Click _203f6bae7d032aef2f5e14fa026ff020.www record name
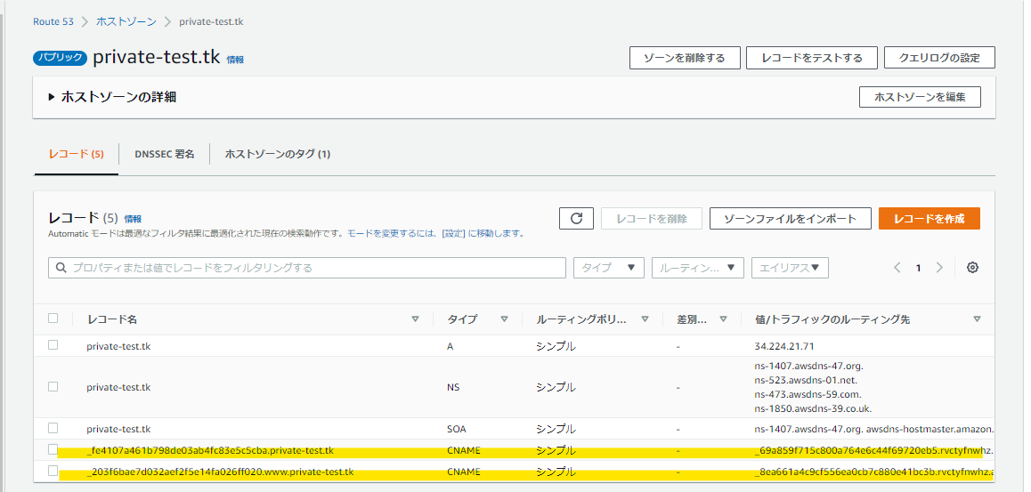The height and width of the screenshot is (492, 1031). tap(220, 472)
